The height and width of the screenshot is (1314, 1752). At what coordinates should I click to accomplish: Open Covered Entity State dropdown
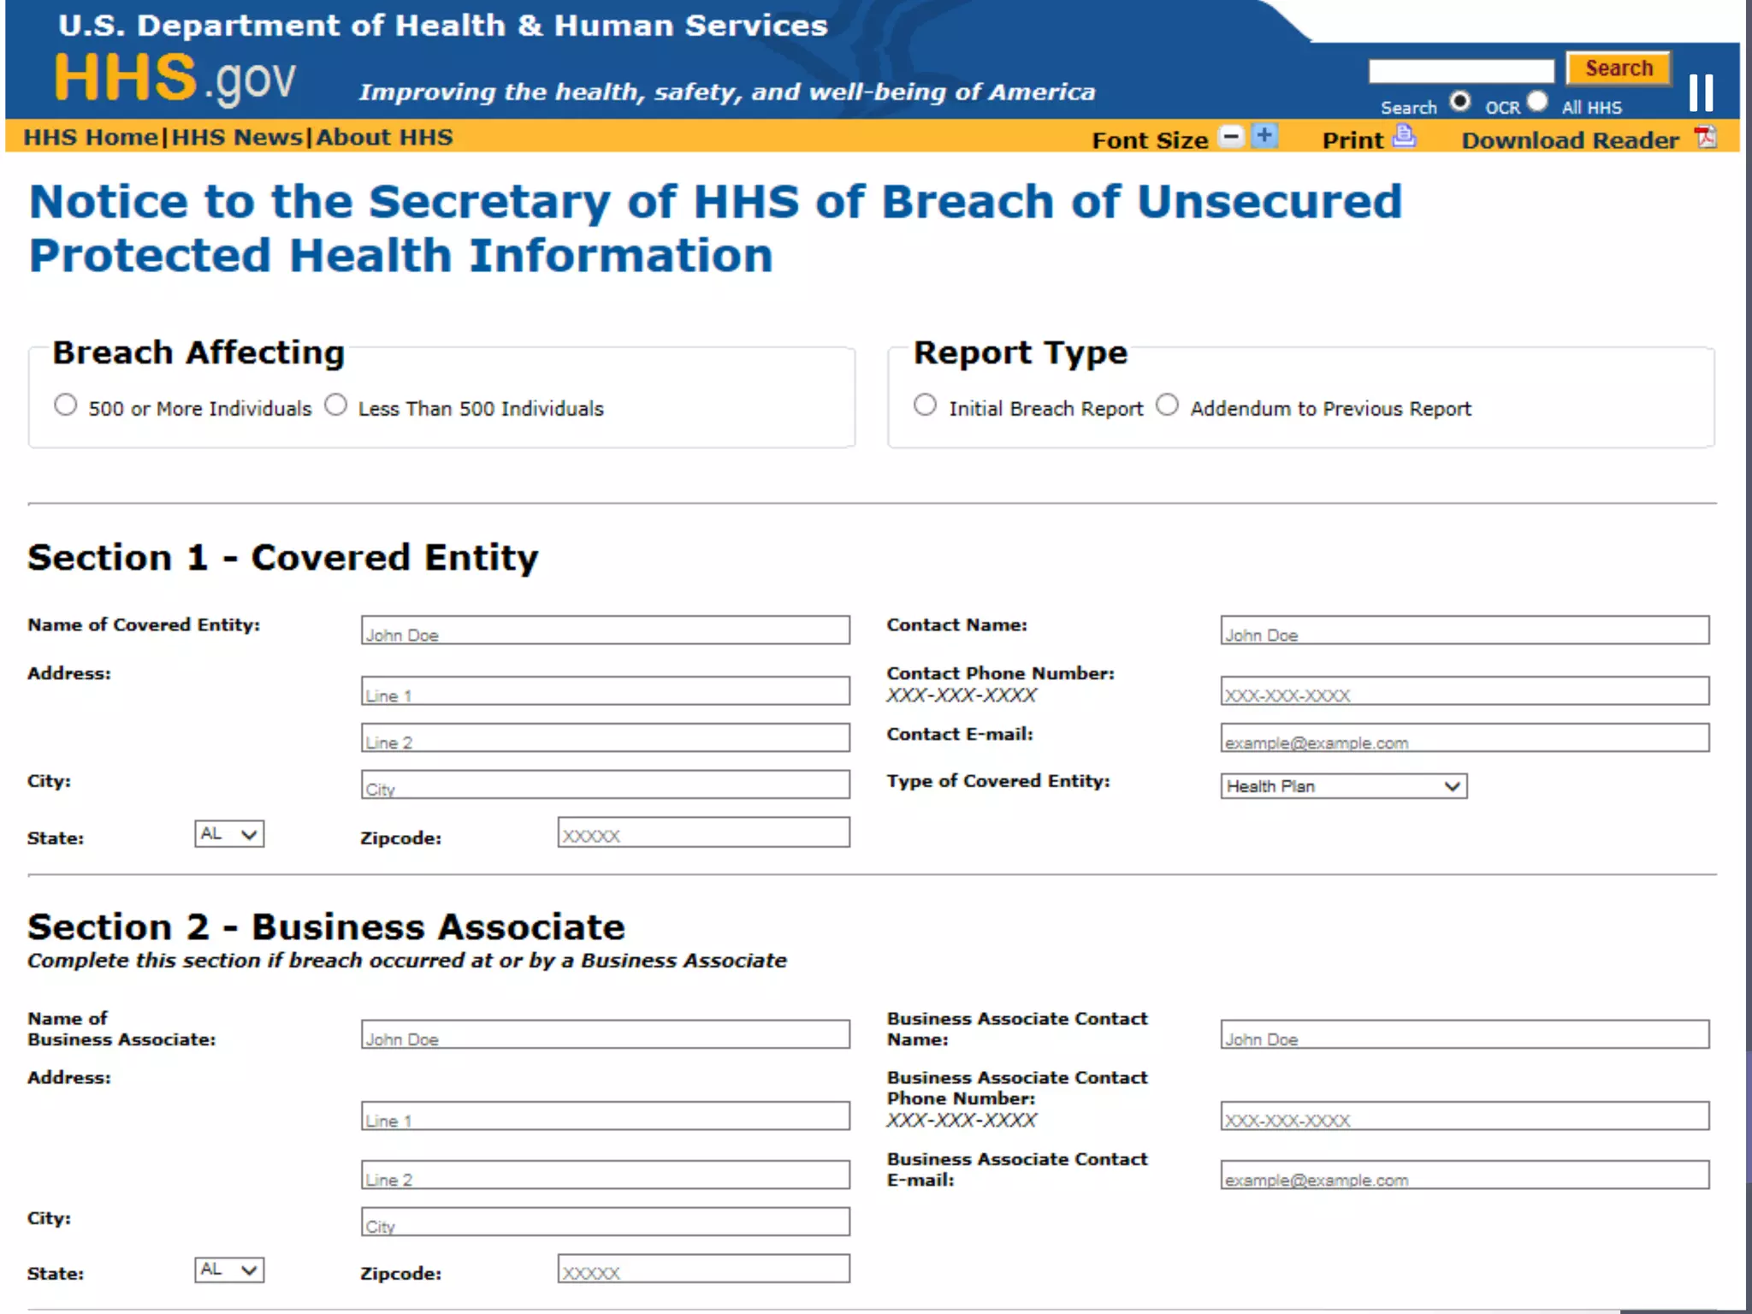[229, 834]
